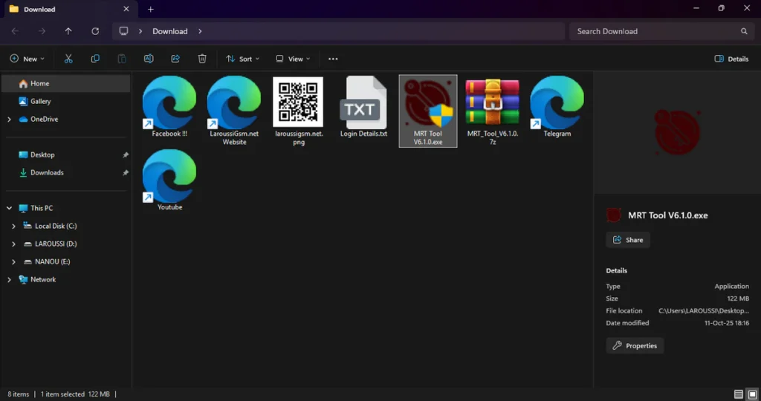761x401 pixels.
Task: Click the Properties button in details pane
Action: tap(635, 345)
